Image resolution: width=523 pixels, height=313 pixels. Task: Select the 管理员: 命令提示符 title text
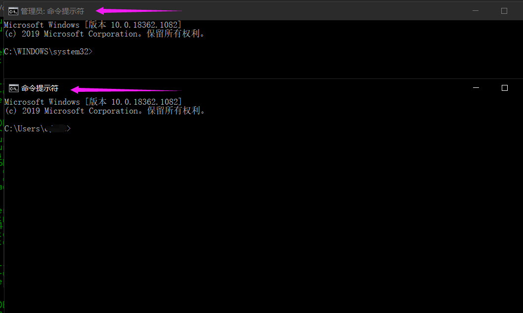(52, 11)
